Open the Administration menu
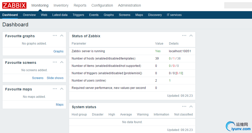 (129, 6)
